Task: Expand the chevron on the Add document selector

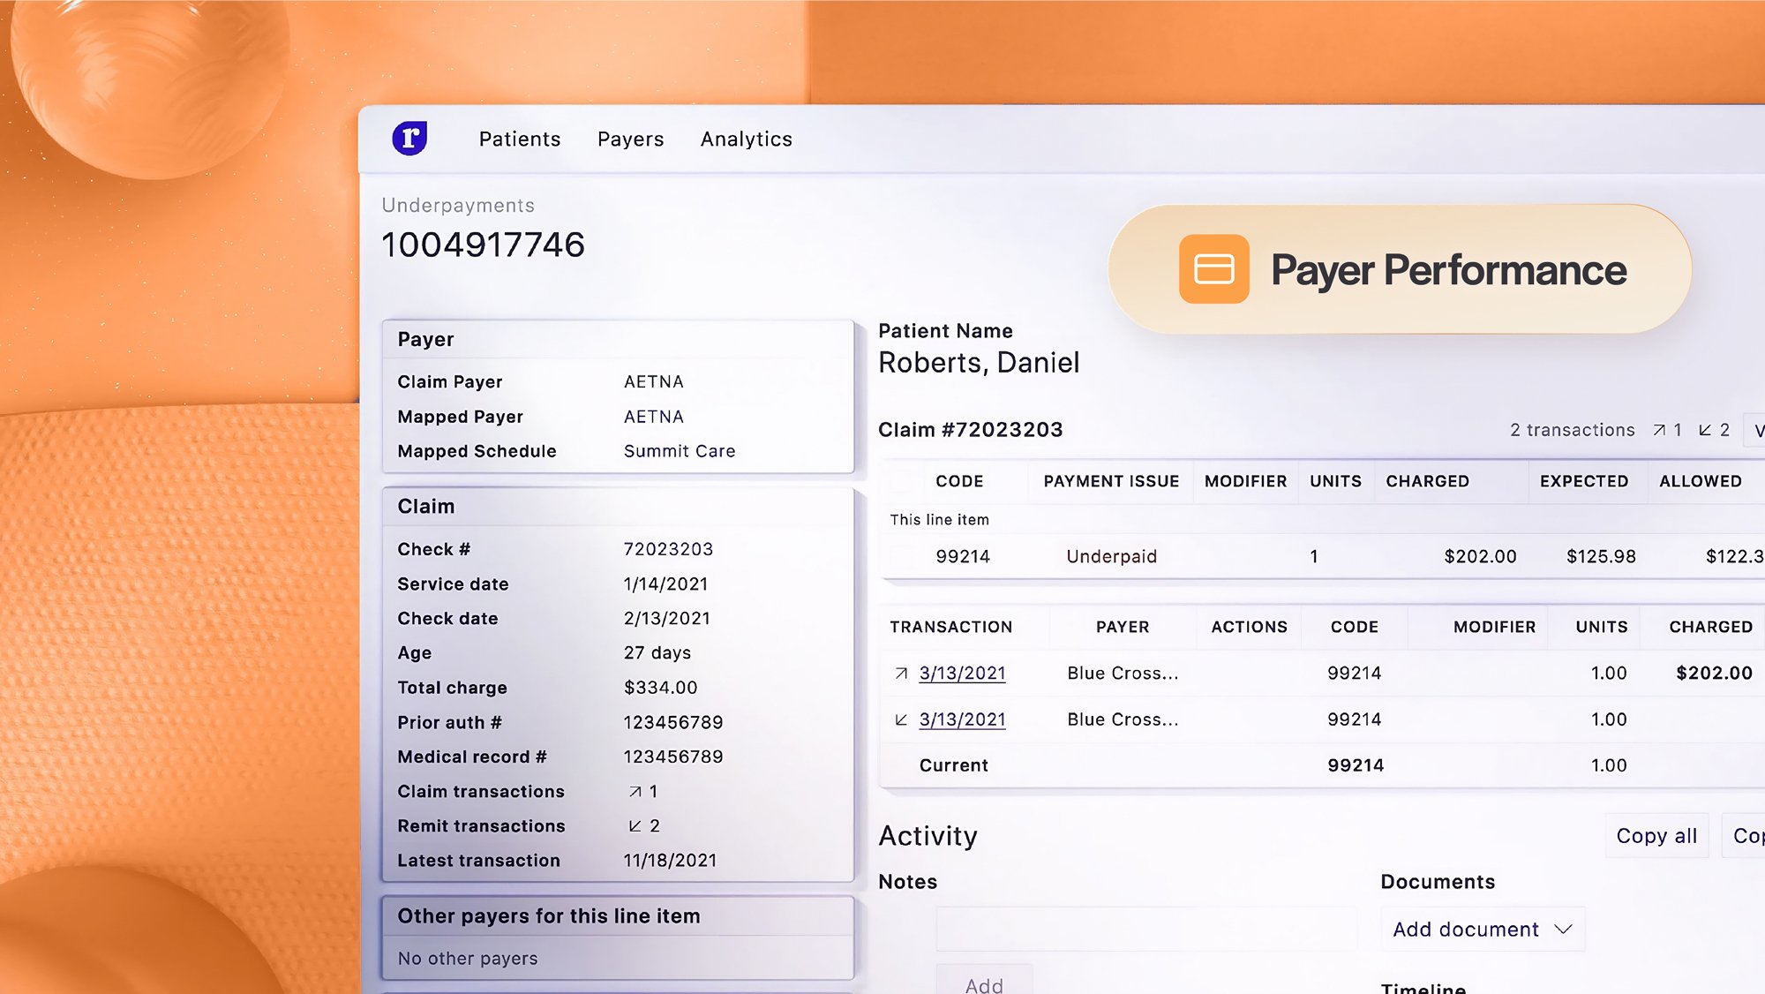Action: point(1565,929)
